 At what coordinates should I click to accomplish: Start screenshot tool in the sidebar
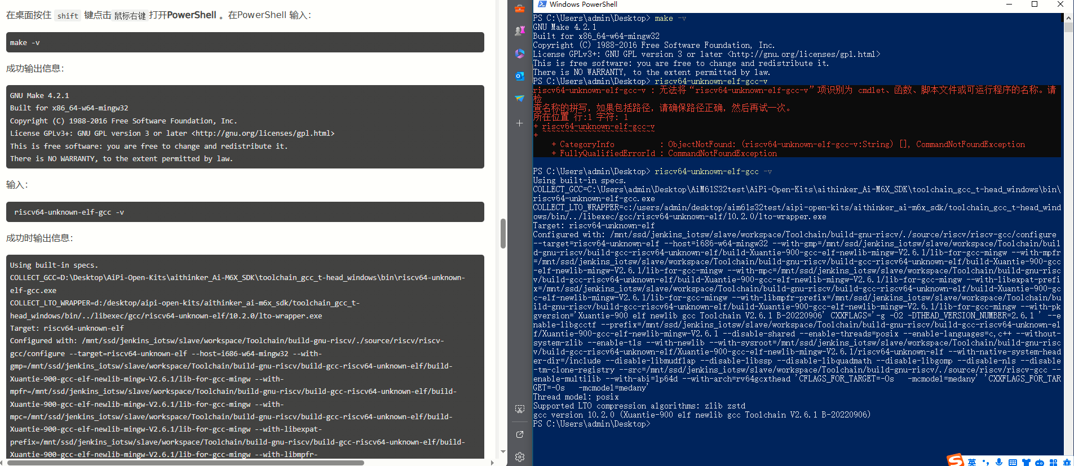tap(520, 409)
